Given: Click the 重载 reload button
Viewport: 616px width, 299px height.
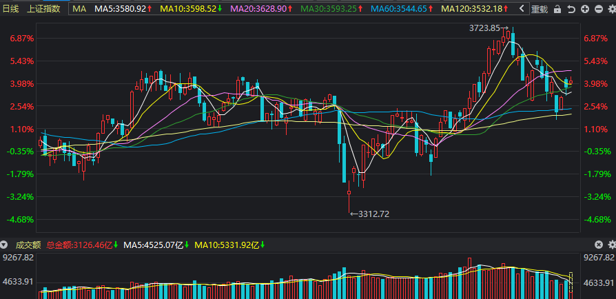Looking at the screenshot, I should pos(540,10).
